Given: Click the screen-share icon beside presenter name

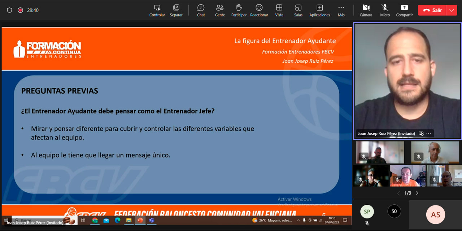Looking at the screenshot, I should 421,133.
